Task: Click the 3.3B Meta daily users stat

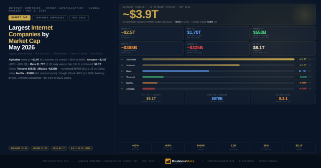Action: pyautogui.click(x=233, y=148)
